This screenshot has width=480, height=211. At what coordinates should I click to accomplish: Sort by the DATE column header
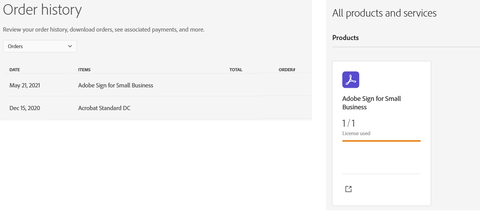click(15, 70)
